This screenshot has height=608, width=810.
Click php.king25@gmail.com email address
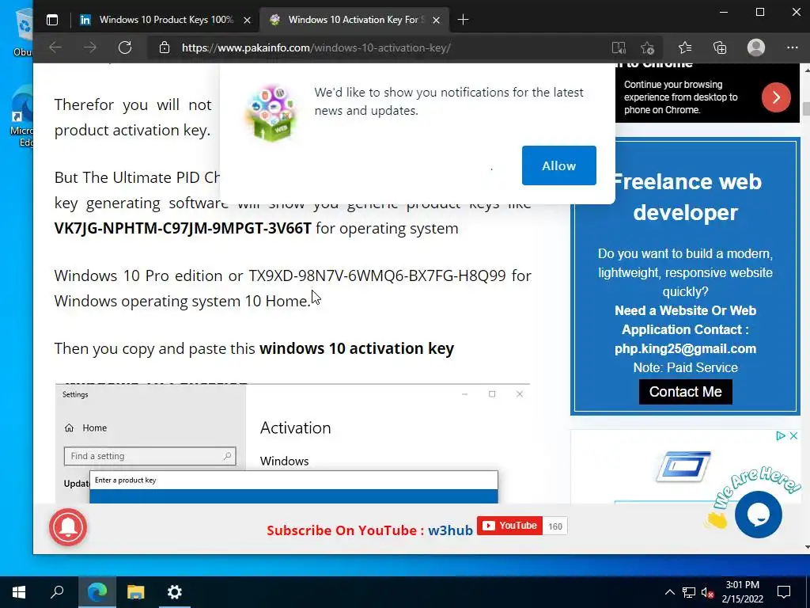point(685,348)
